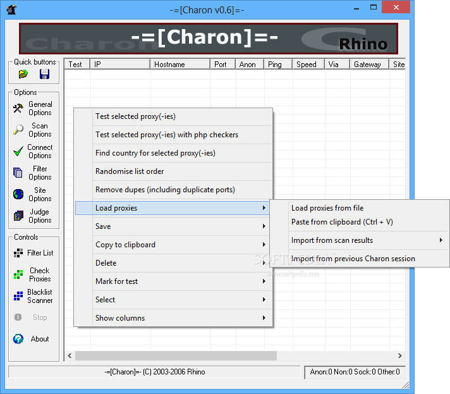Click the open folder quick button
Viewport: 450px width, 394px height.
(x=23, y=74)
